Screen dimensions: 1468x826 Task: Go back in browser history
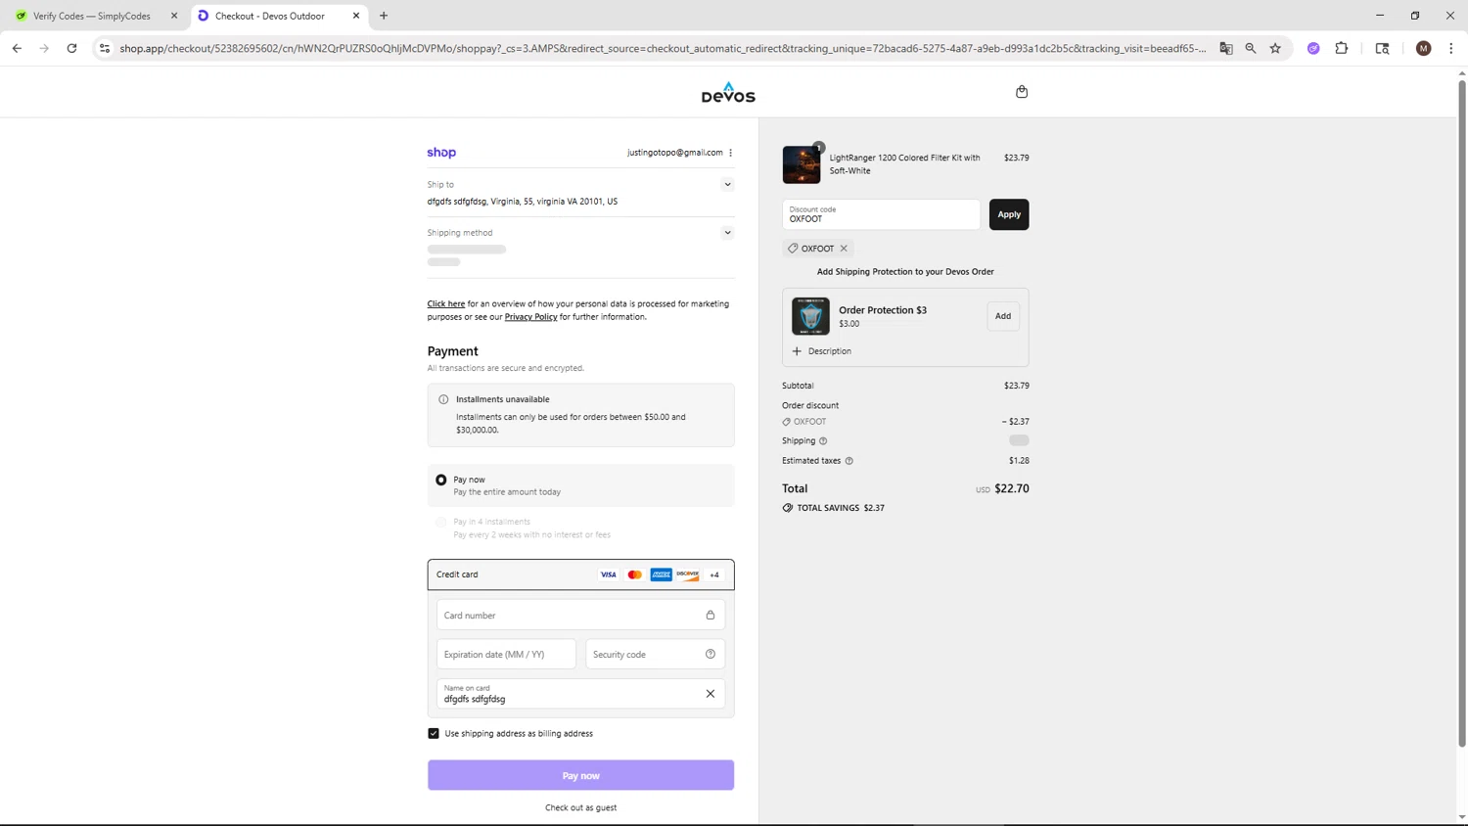click(x=17, y=48)
